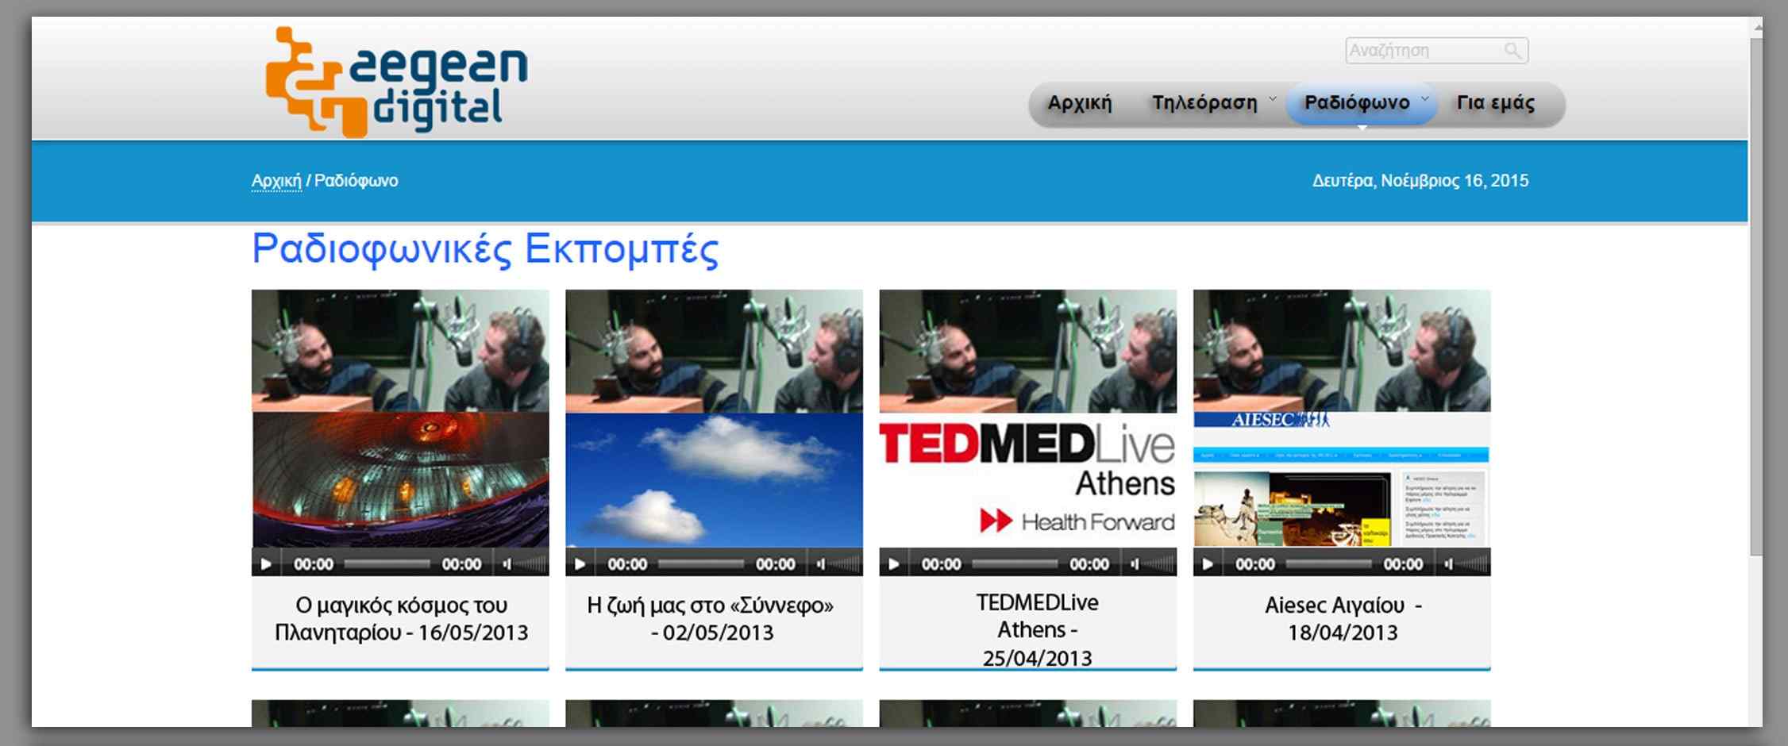Open the Αρχική menu item

click(1079, 103)
